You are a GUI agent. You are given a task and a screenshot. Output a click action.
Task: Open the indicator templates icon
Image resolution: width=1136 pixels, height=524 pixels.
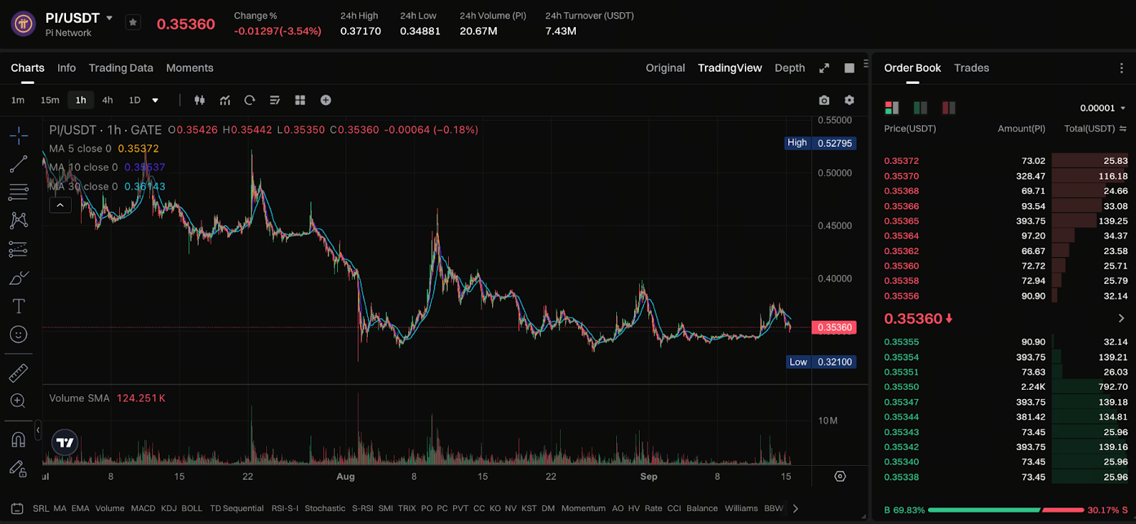click(x=275, y=100)
